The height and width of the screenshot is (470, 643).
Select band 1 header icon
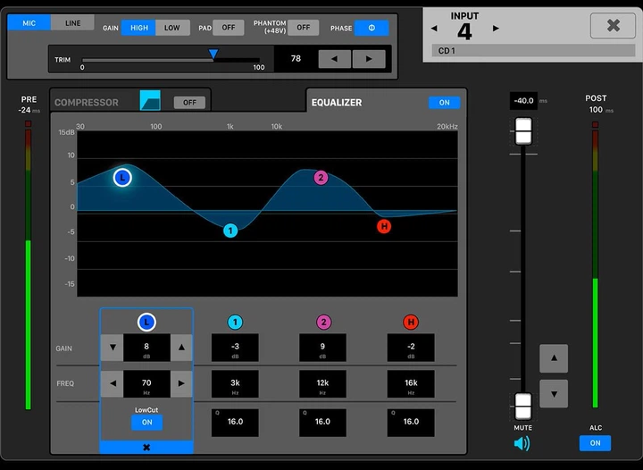click(x=235, y=323)
